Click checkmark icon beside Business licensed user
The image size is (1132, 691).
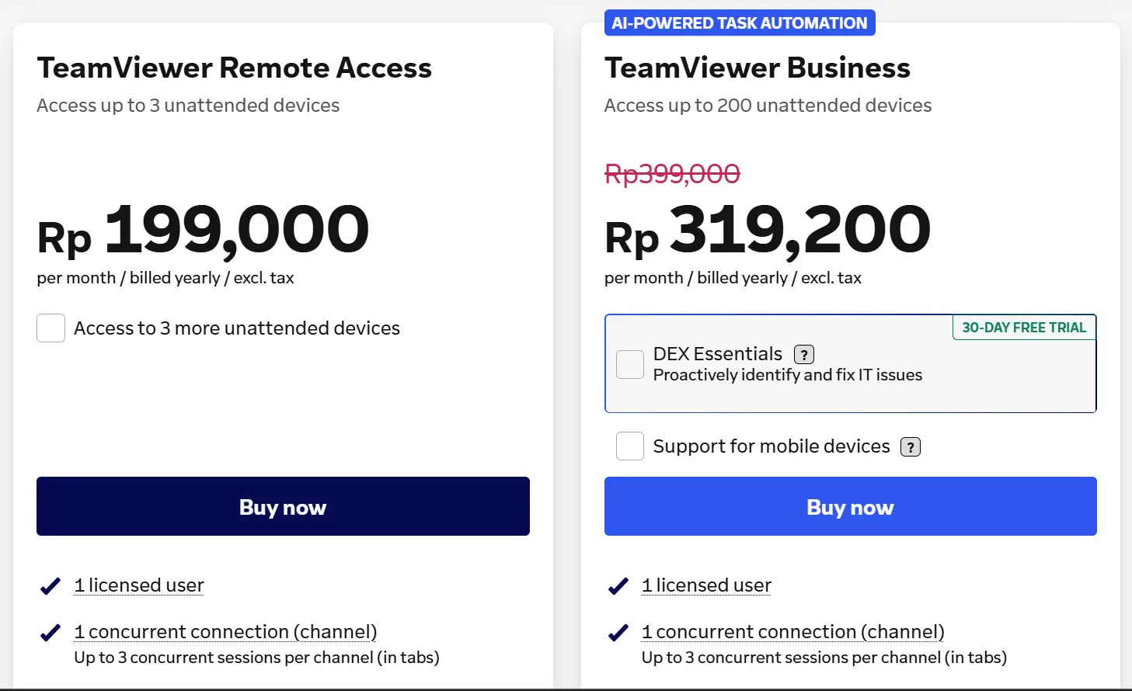point(618,586)
